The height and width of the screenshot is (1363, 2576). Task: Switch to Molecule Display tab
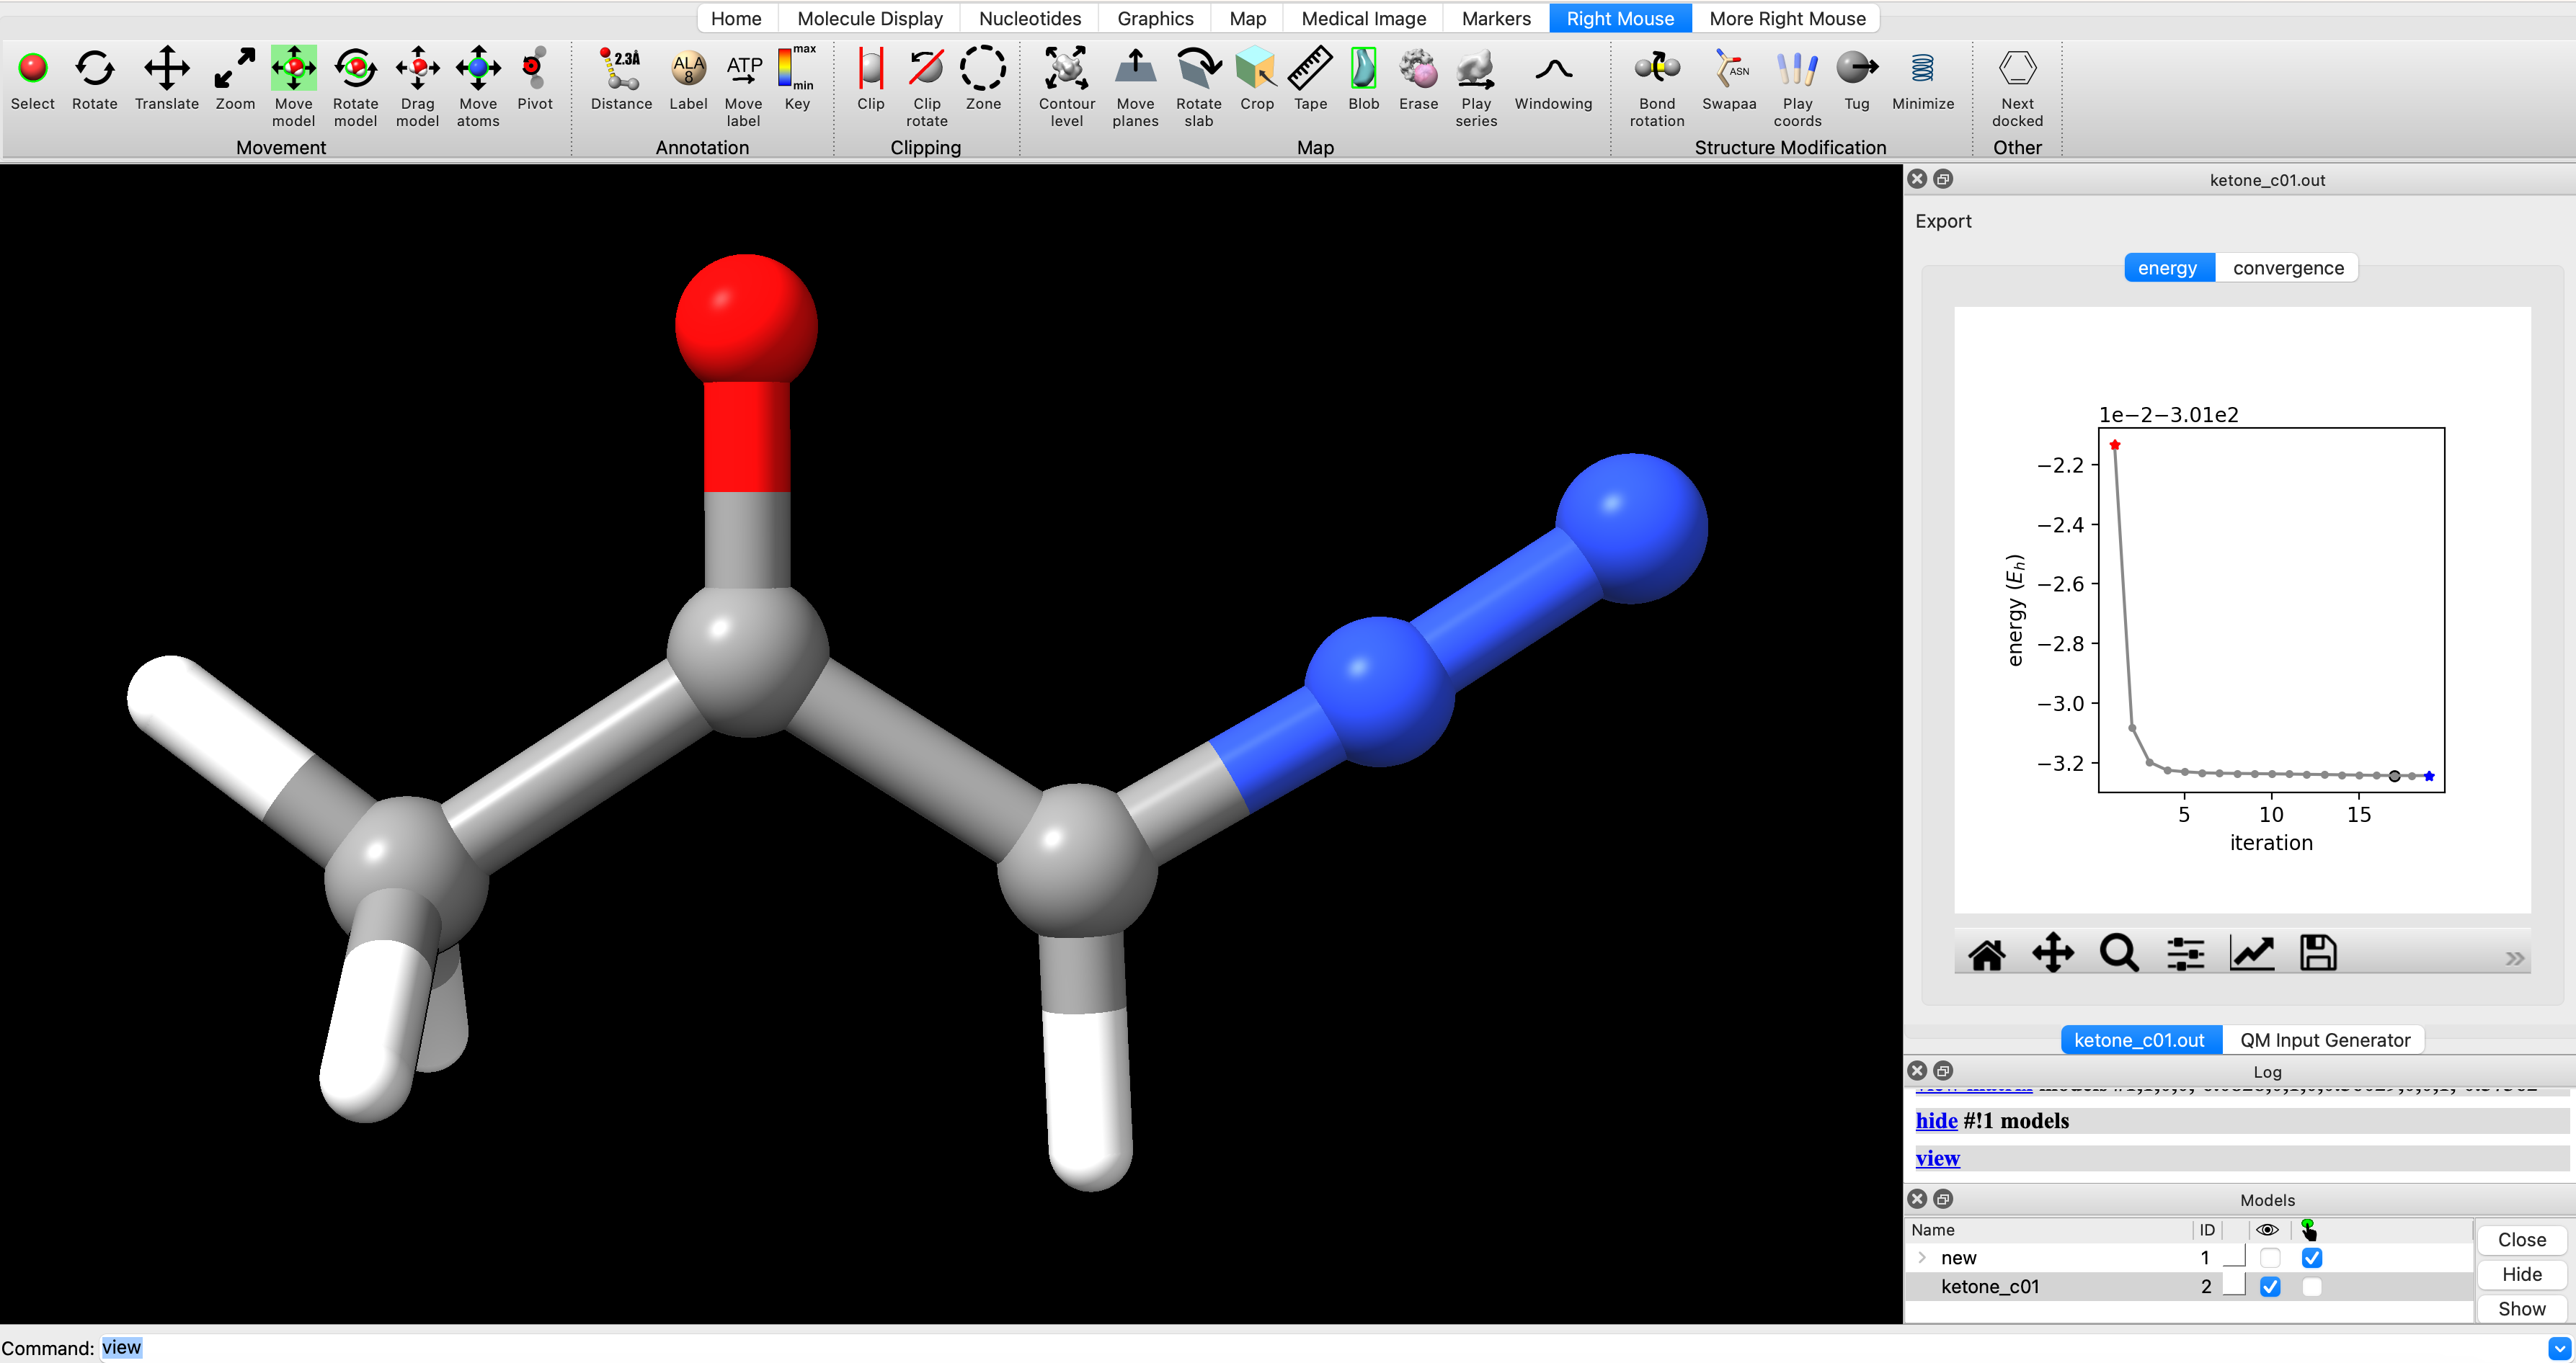(870, 18)
